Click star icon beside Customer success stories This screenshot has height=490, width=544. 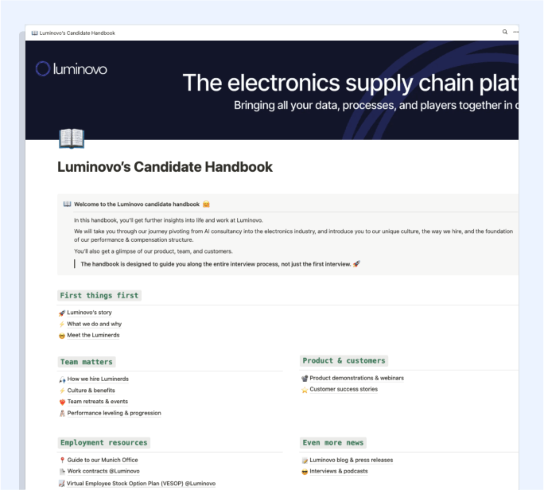[305, 390]
